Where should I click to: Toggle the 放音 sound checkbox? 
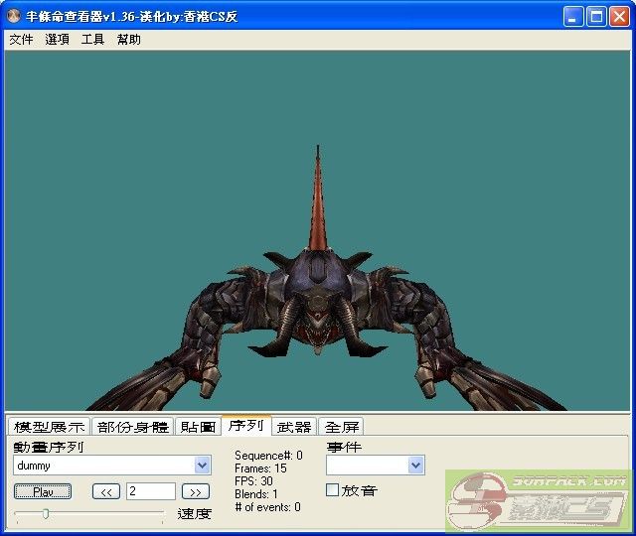tap(333, 490)
